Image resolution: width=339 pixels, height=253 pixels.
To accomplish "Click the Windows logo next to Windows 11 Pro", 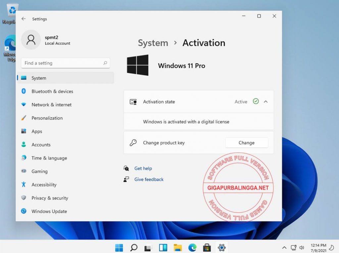I will coord(138,65).
